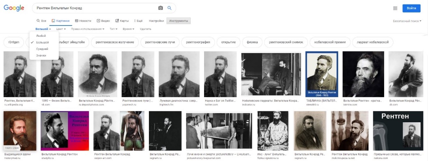Click 'Рентген Вильгельм Конрад' osipov-art caption

[112, 154]
